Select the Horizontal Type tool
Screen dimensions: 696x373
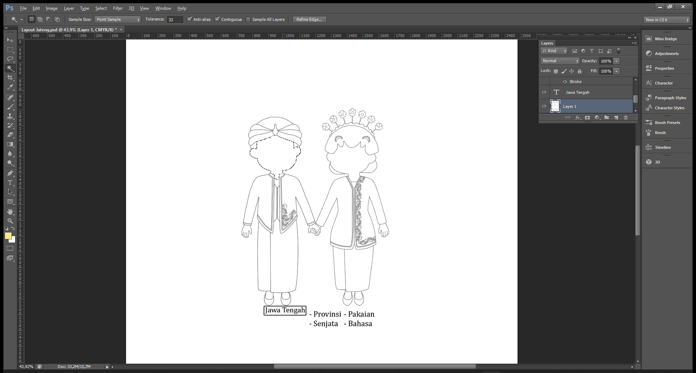(10, 183)
